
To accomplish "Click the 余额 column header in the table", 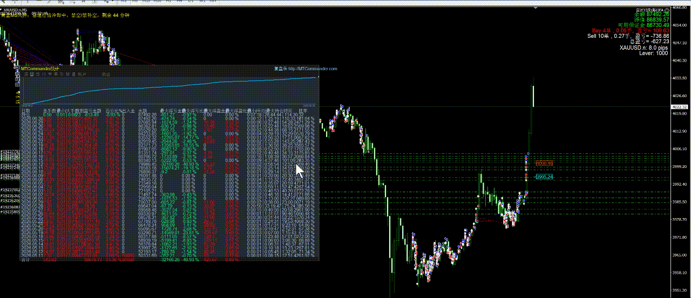I will [x=143, y=110].
